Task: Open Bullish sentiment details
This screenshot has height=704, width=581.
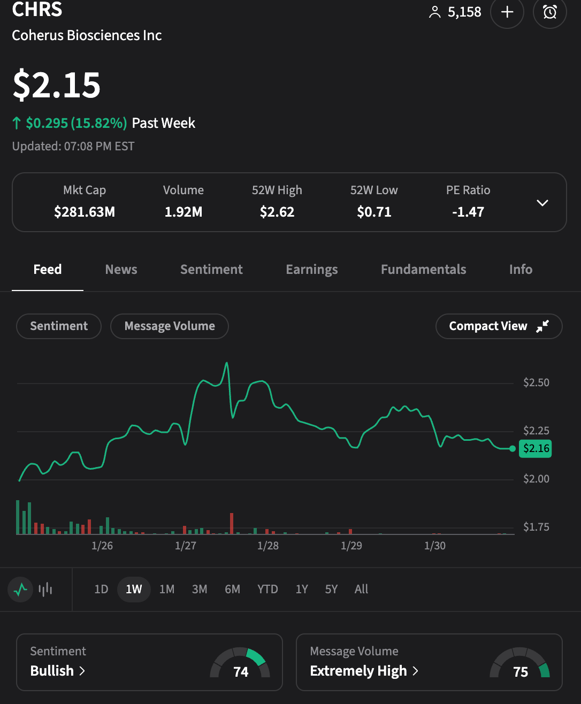Action: click(58, 671)
